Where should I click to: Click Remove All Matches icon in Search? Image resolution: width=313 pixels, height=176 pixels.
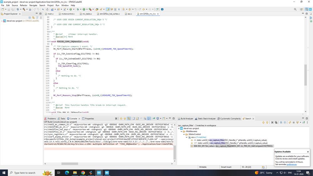tap(276, 122)
